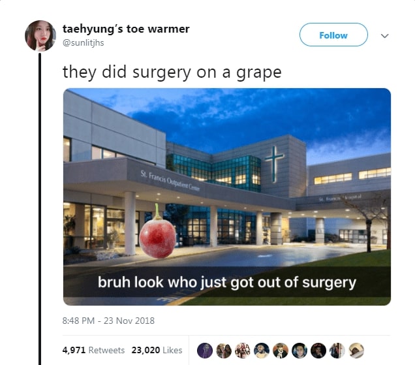
Task: View the 23,020 Likes list
Action: tap(157, 350)
